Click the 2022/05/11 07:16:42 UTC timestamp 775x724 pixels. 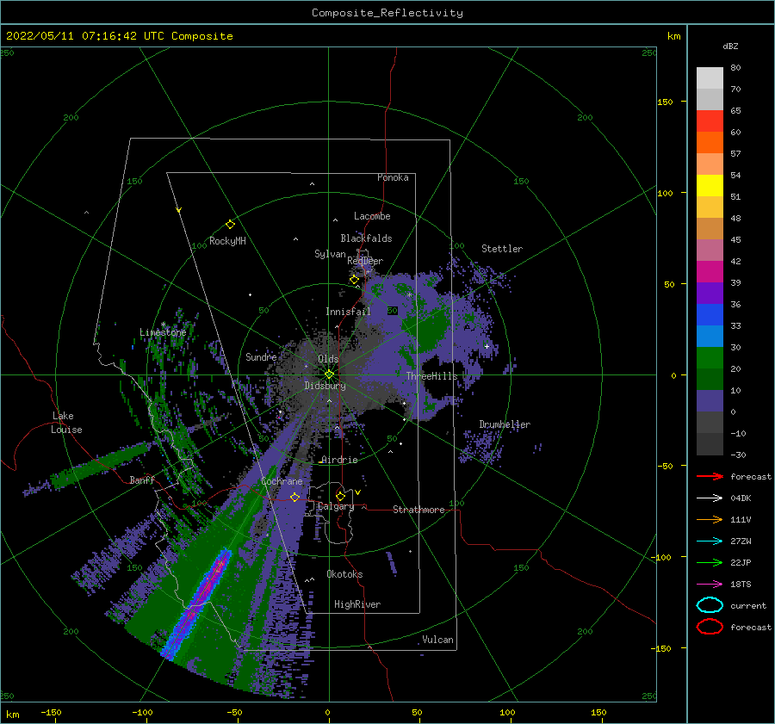point(119,36)
